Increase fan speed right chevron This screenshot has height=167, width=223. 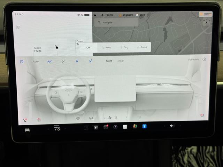coord(126,117)
